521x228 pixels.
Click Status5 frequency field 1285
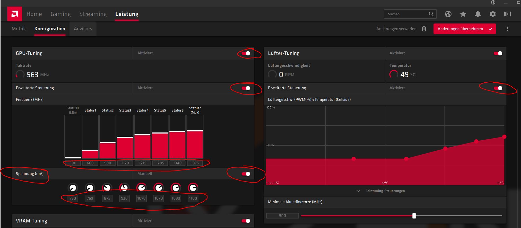pyautogui.click(x=160, y=163)
